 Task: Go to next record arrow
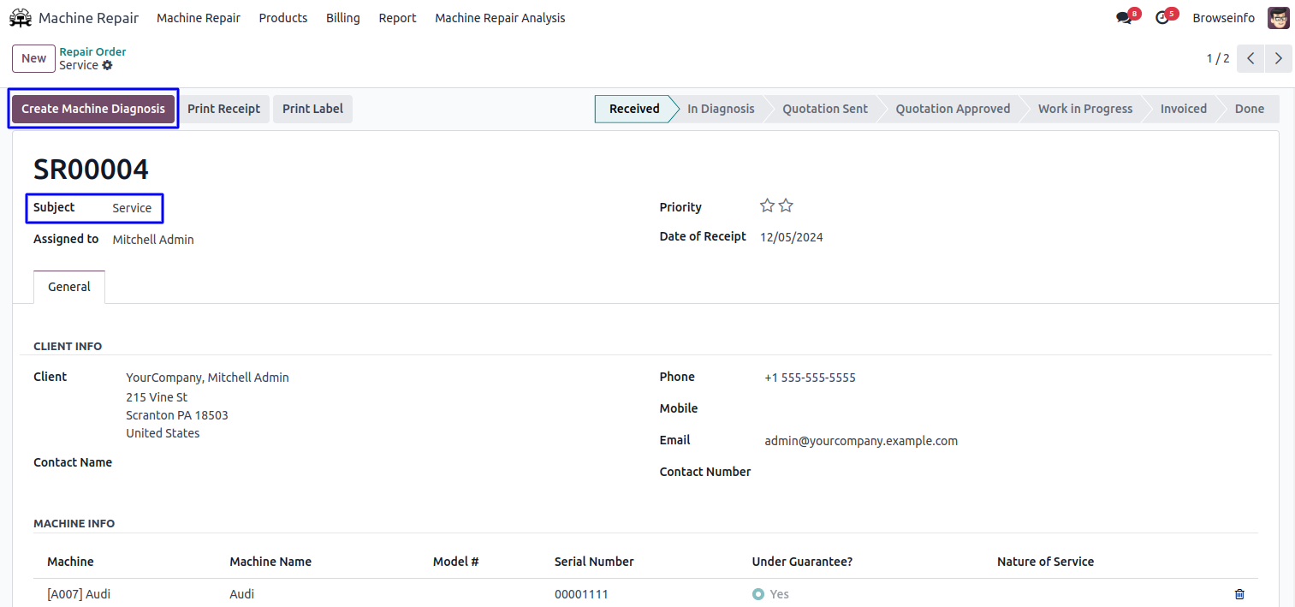[1278, 58]
